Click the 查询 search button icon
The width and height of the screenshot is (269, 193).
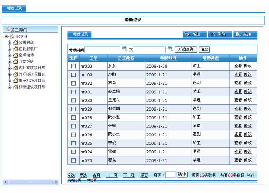pyautogui.click(x=238, y=34)
